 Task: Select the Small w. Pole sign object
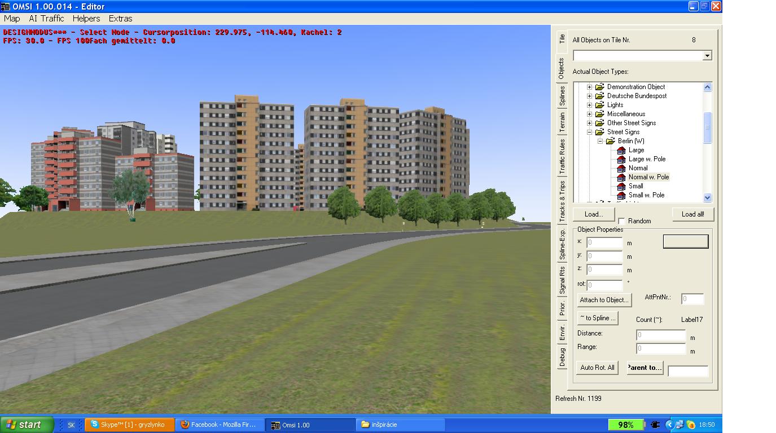646,195
